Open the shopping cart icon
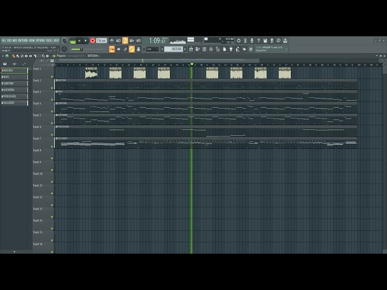Screen dimensions: 387x290 pos(251,50)
